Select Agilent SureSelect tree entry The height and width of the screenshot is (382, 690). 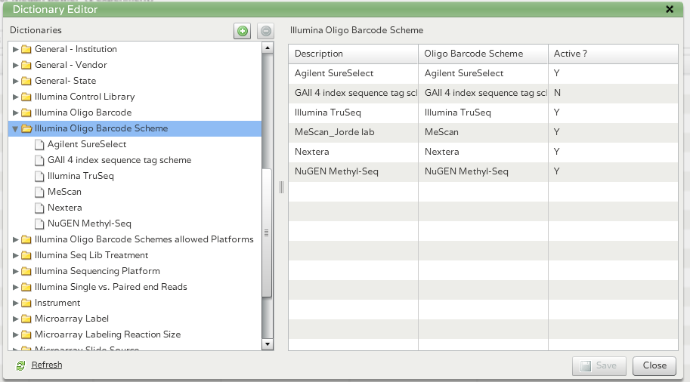[x=87, y=144]
